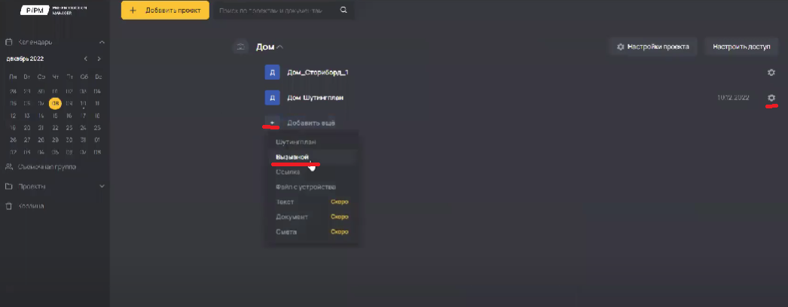788x307 pixels.
Task: Open Настройки проекта
Action: coord(653,47)
